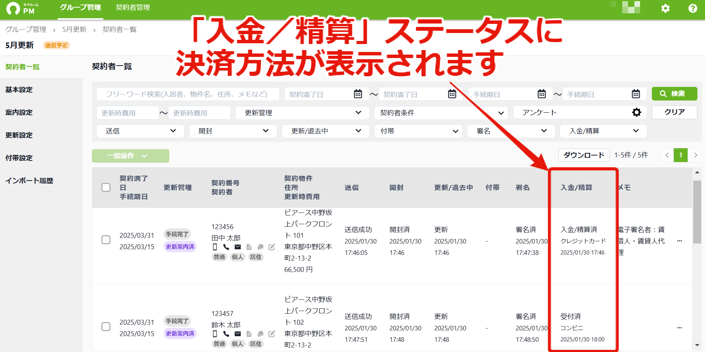Screen dimensions: 705x352
Task: Open the help question mark icon
Action: 692,8
